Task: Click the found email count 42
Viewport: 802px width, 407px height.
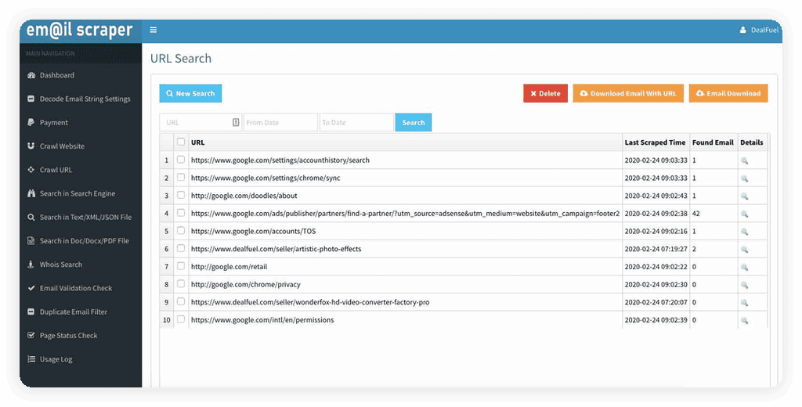Action: pyautogui.click(x=696, y=214)
